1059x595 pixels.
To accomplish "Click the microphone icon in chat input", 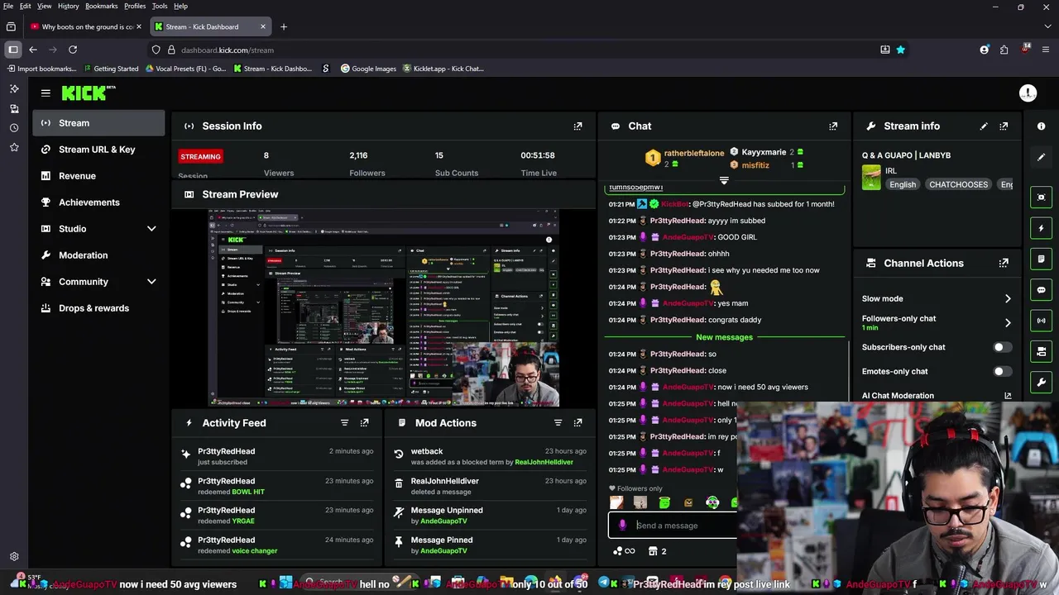I will pyautogui.click(x=622, y=526).
